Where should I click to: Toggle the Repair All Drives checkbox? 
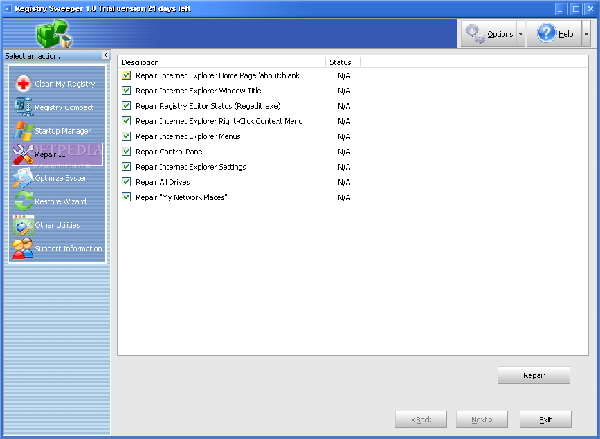(126, 182)
